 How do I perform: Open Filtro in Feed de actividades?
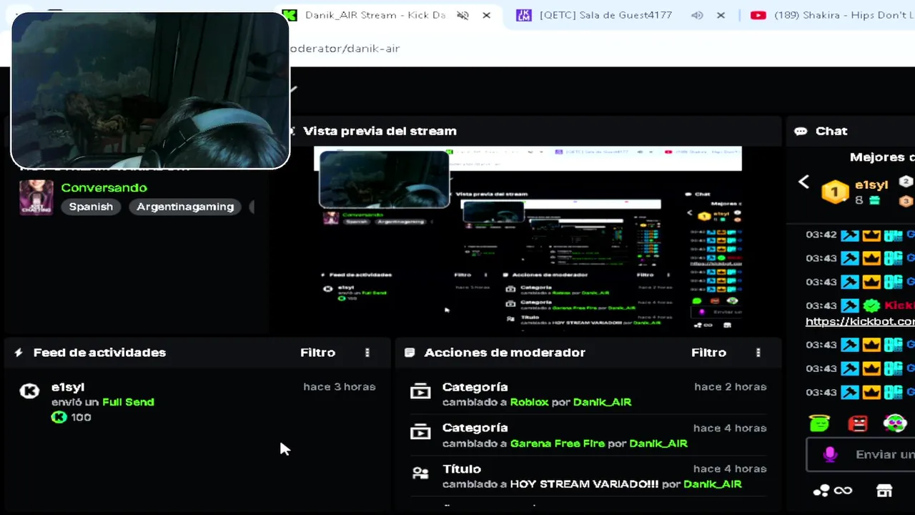(x=317, y=353)
